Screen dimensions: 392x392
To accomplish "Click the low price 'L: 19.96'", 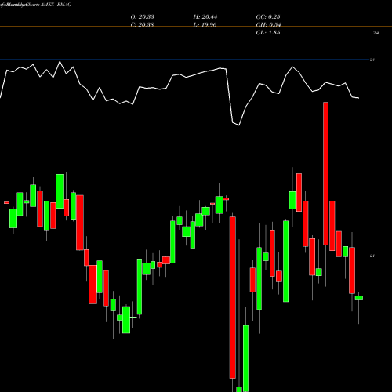I will (x=205, y=25).
